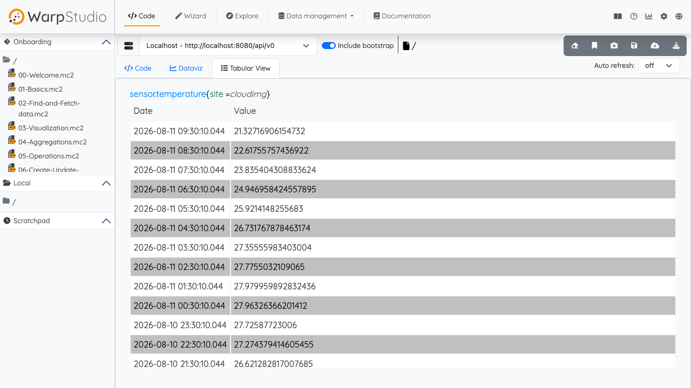The image size is (691, 388).
Task: Open the Documentation tab
Action: pos(402,16)
